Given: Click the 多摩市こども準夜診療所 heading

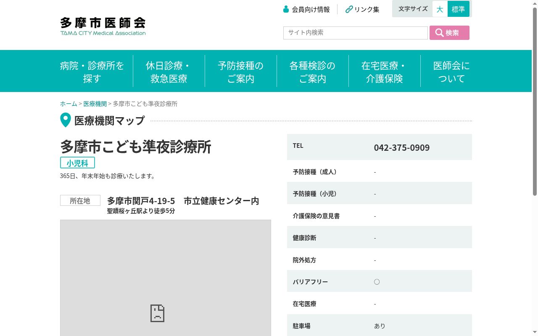Looking at the screenshot, I should (136, 147).
